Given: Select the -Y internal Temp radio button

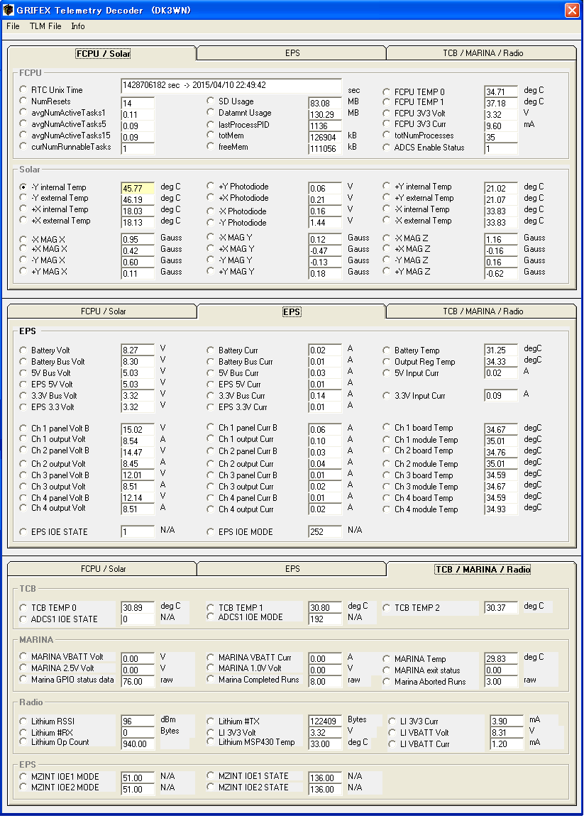Looking at the screenshot, I should 23,187.
